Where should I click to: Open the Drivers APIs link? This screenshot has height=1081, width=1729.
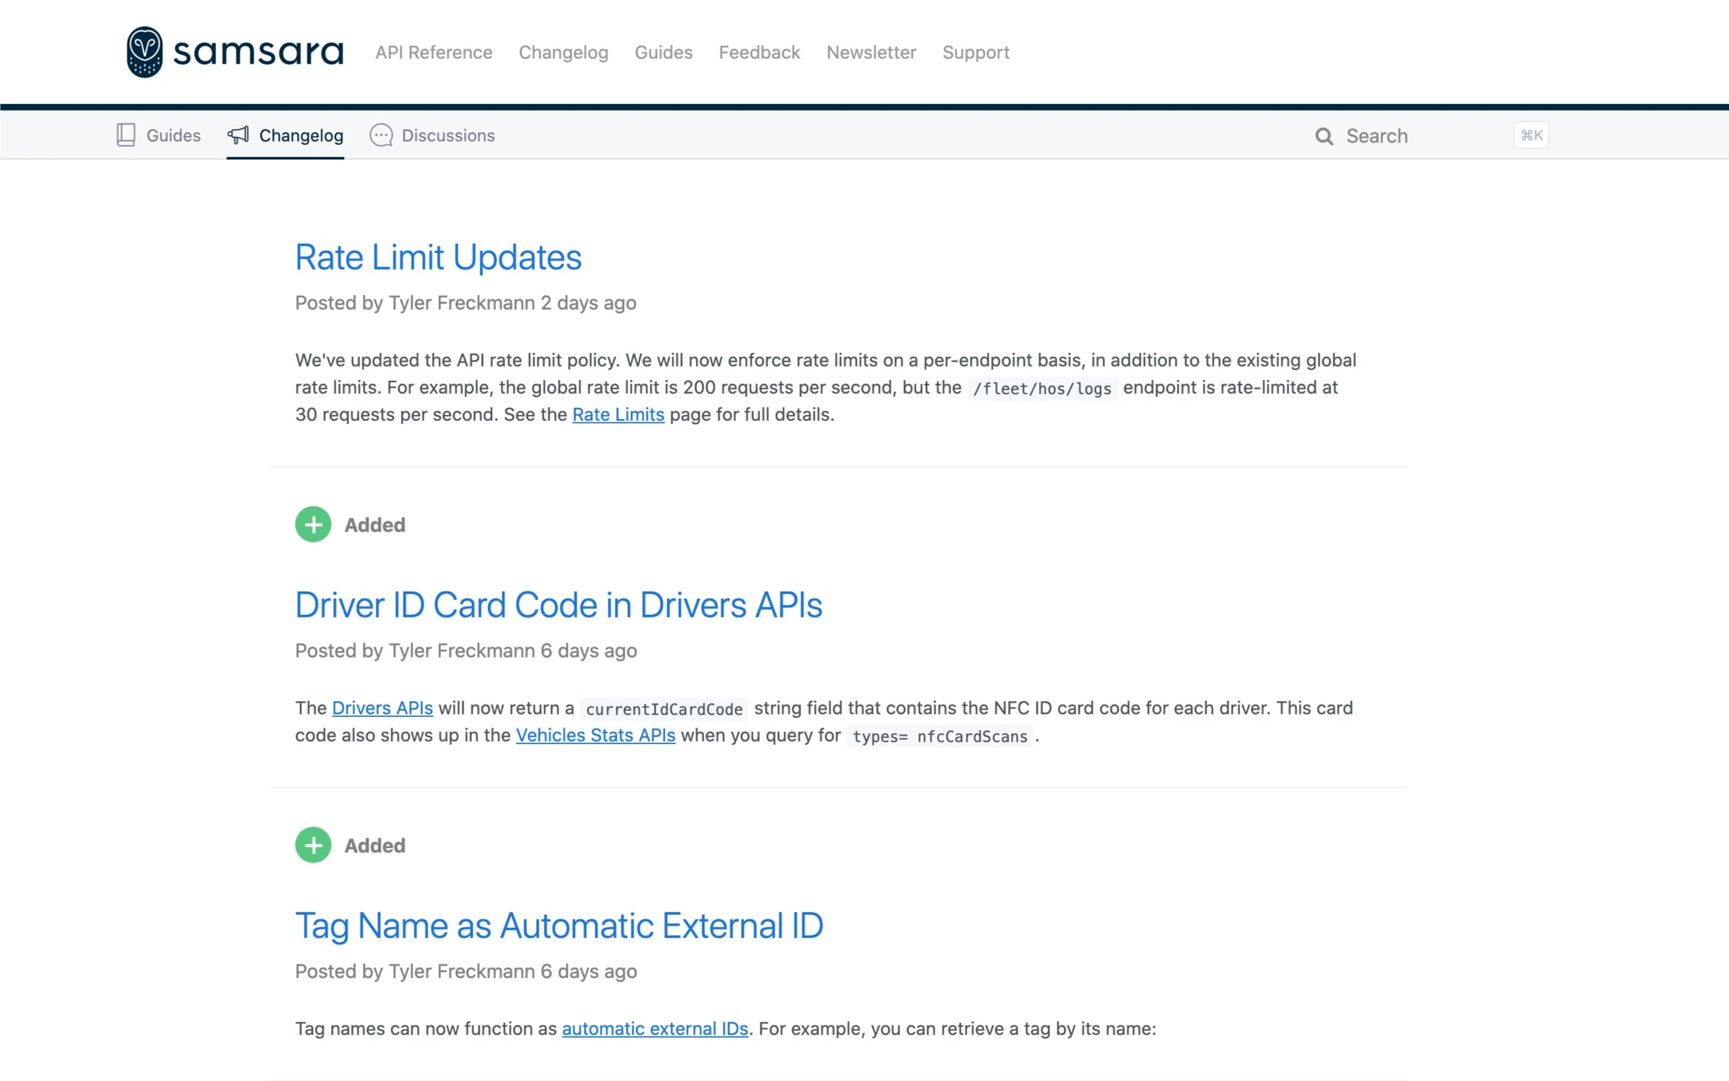[x=382, y=708]
